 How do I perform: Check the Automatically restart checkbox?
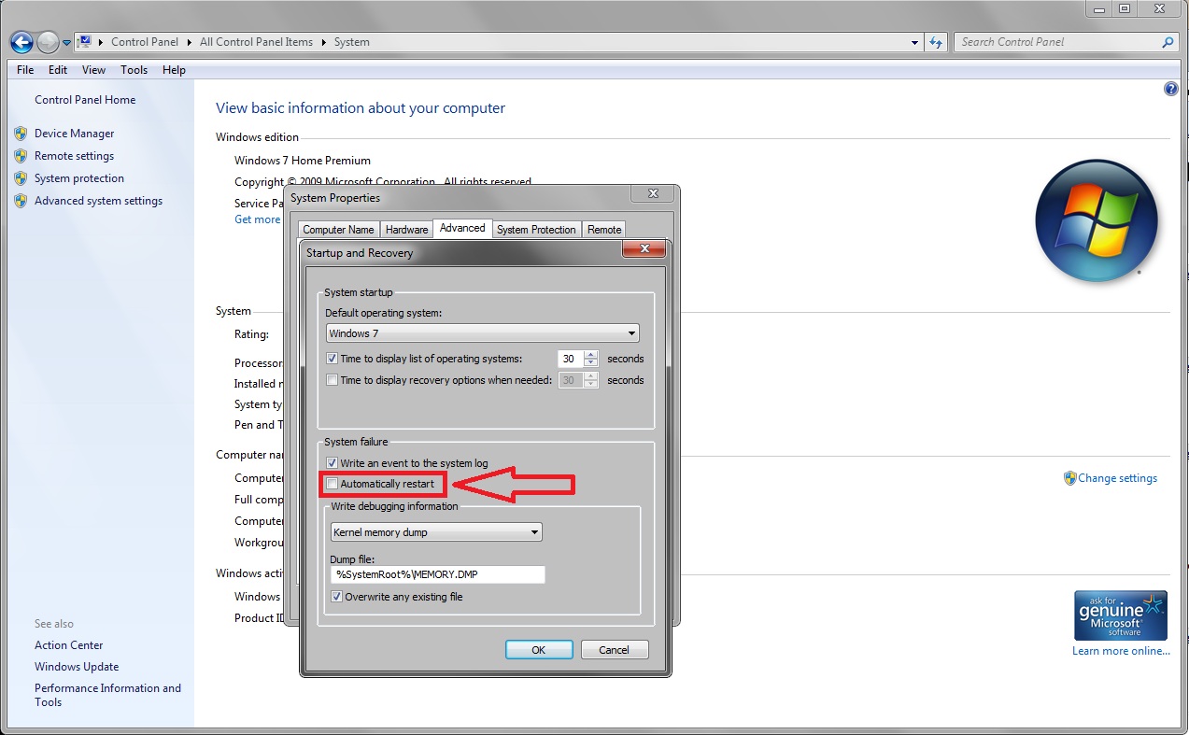[x=332, y=484]
